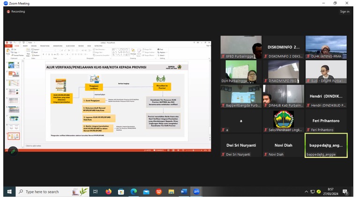Open Firefox from the taskbar
This screenshot has width=358, height=200.
(109, 192)
